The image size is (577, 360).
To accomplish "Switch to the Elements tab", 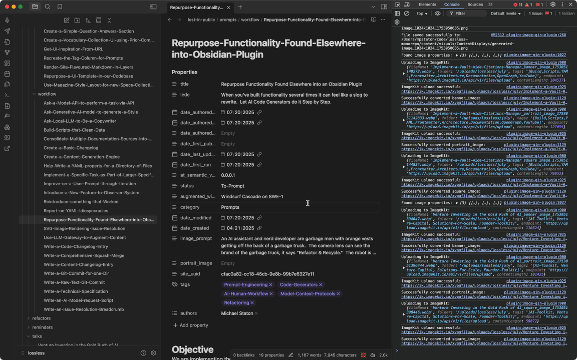I will tap(427, 5).
